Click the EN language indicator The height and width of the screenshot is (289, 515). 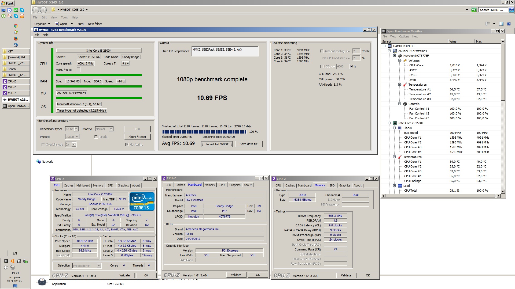coord(15,253)
